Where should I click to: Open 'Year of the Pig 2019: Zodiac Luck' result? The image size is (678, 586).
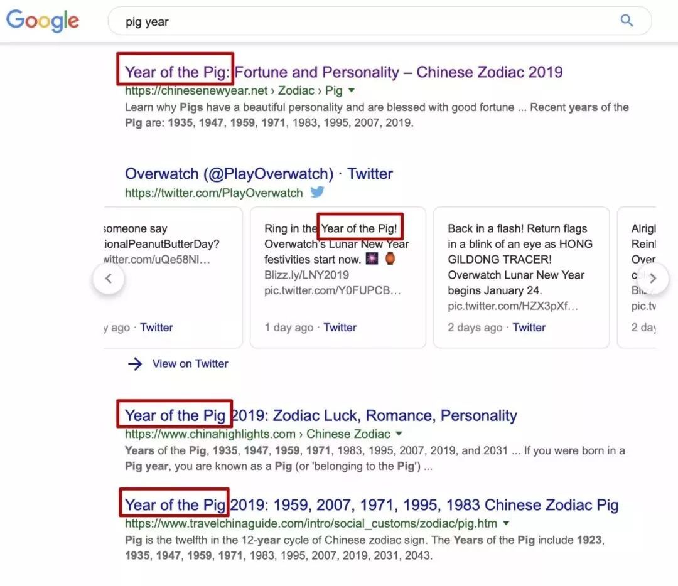[321, 416]
